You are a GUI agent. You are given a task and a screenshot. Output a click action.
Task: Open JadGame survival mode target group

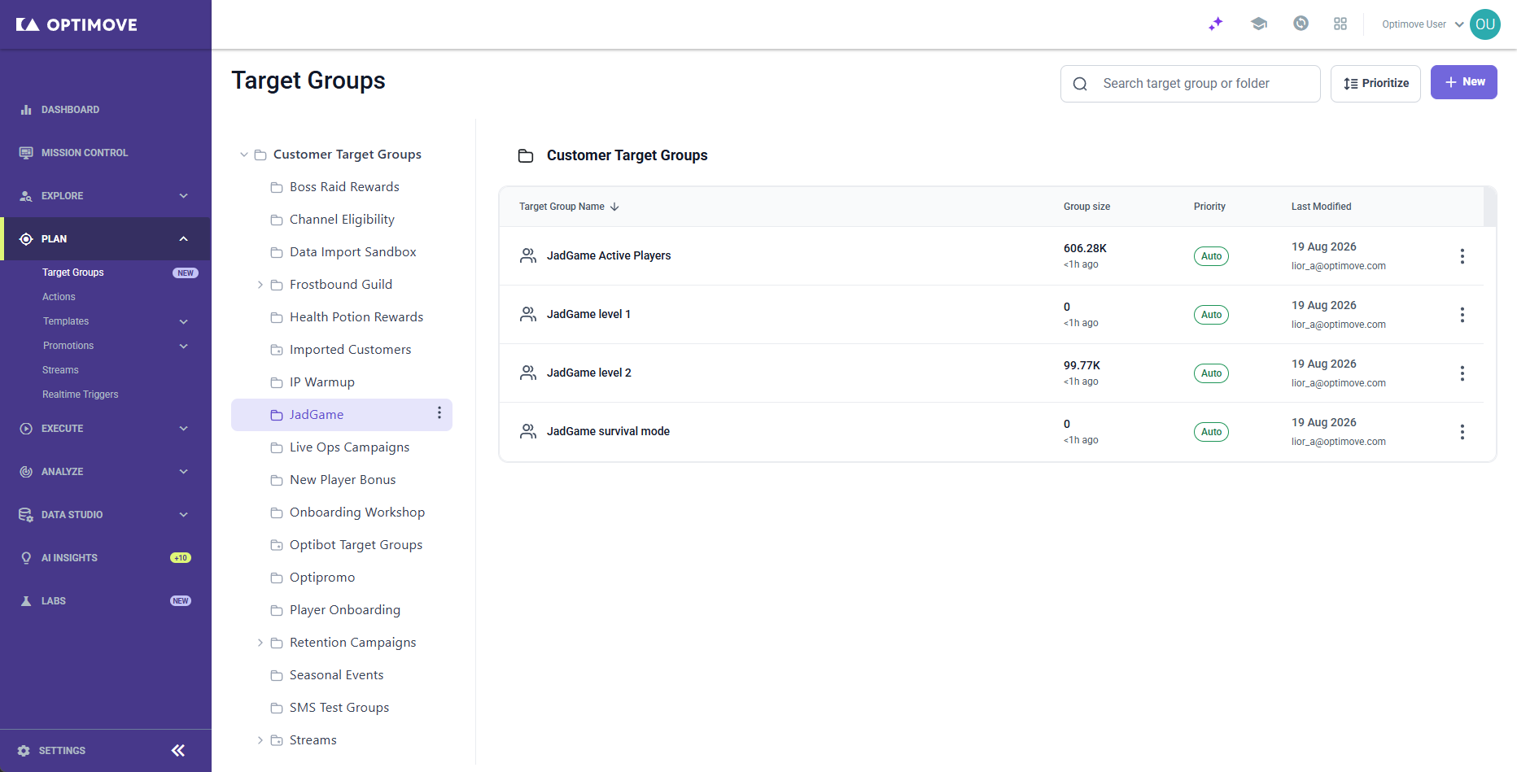(608, 431)
